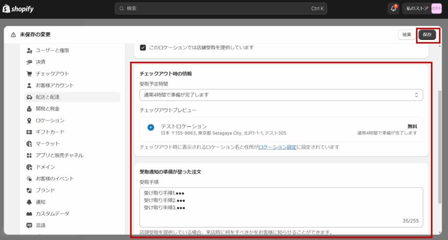
Task: Click the 決済 payment icon
Action: 29,62
